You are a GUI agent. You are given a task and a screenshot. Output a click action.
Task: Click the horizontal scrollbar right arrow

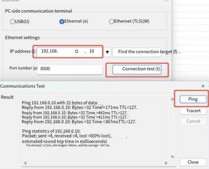pos(166,163)
